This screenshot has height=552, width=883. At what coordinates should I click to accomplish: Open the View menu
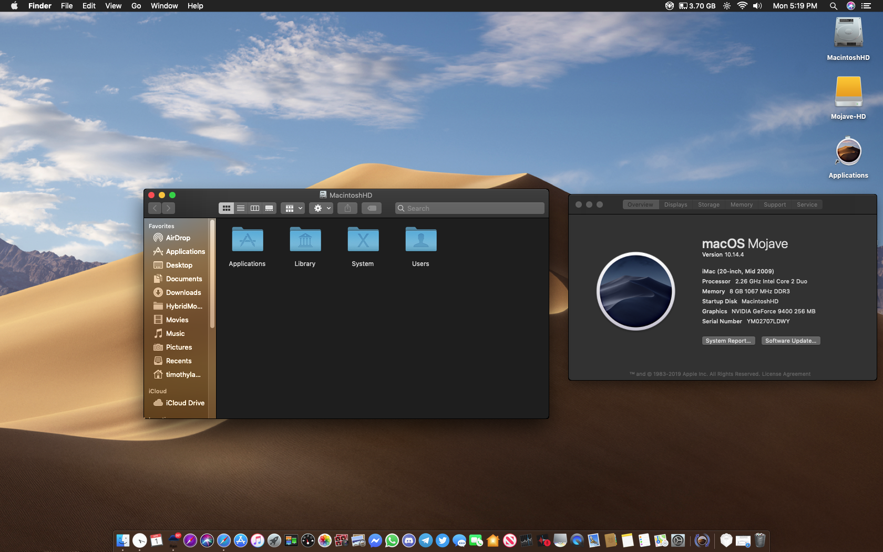coord(113,6)
